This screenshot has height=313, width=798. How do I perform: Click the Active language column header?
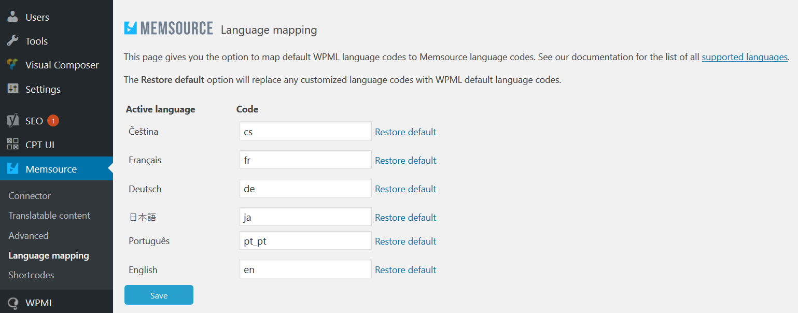[x=160, y=109]
